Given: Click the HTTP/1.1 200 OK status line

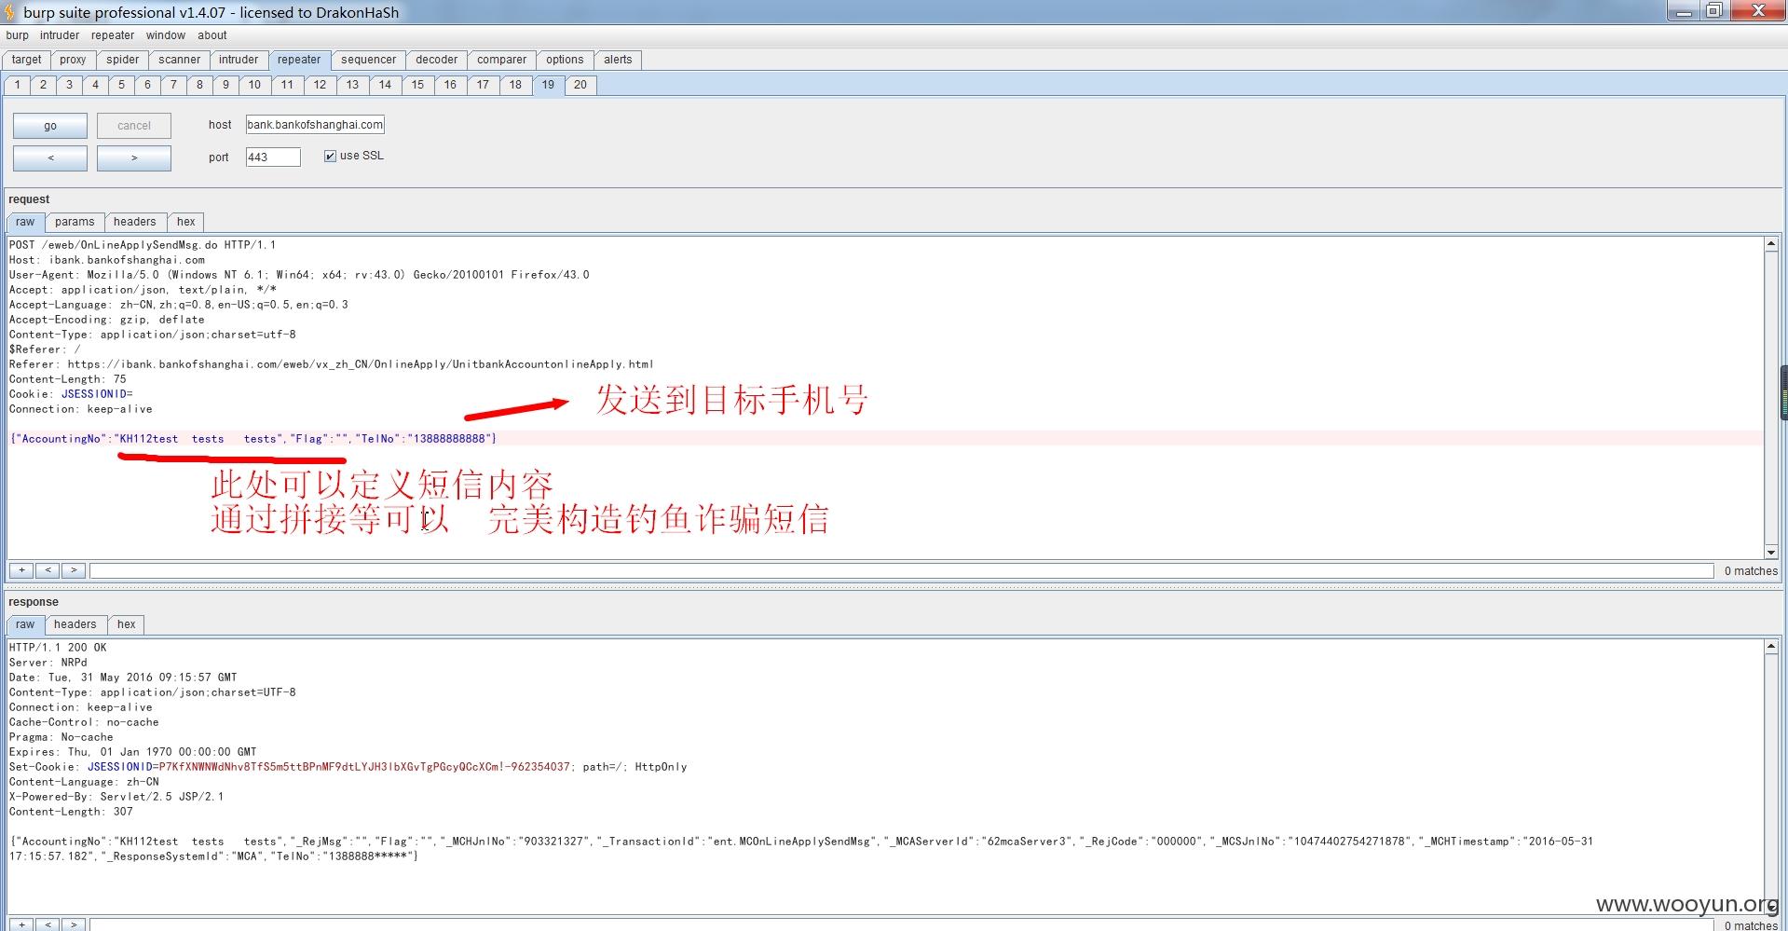Looking at the screenshot, I should coord(58,648).
